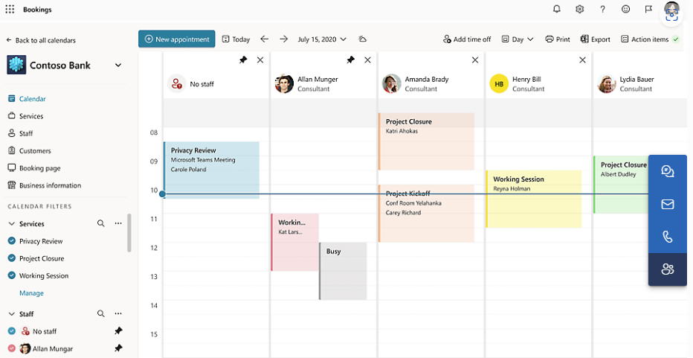Toggle the Project Closure service filter
Screen dimensions: 693x358
coord(12,258)
